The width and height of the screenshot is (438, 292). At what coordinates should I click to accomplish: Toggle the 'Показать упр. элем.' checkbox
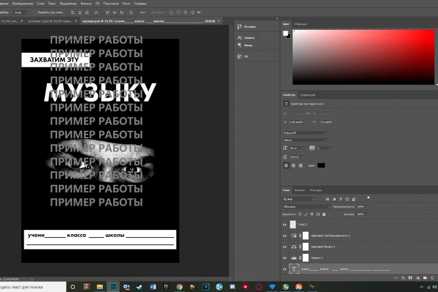(35, 12)
